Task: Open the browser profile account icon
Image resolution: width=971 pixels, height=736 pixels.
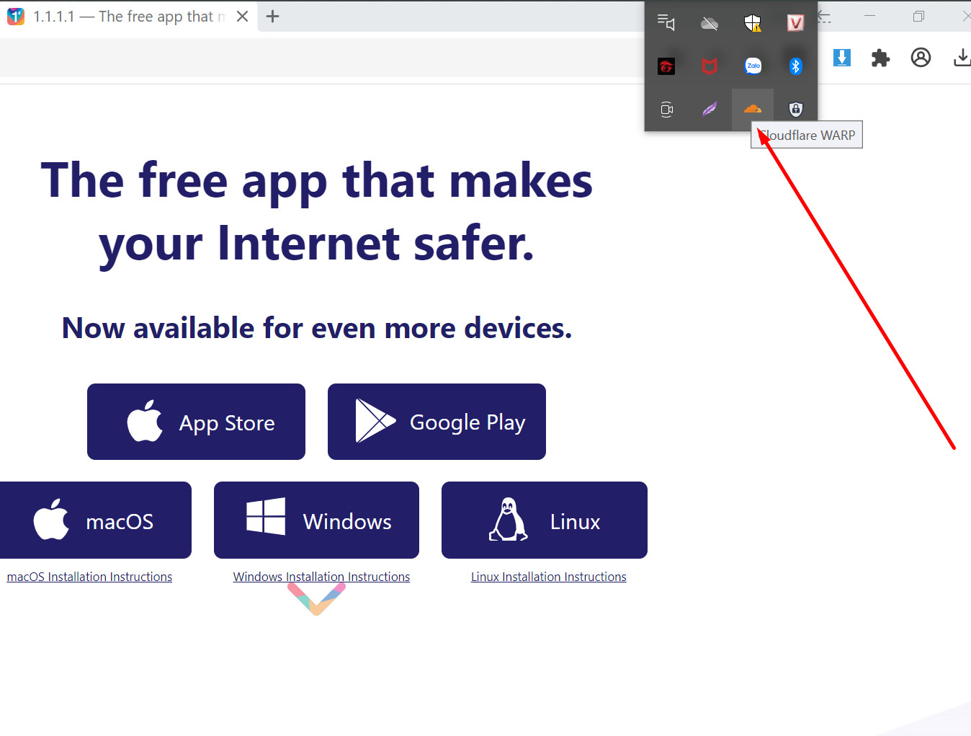Action: pyautogui.click(x=921, y=58)
